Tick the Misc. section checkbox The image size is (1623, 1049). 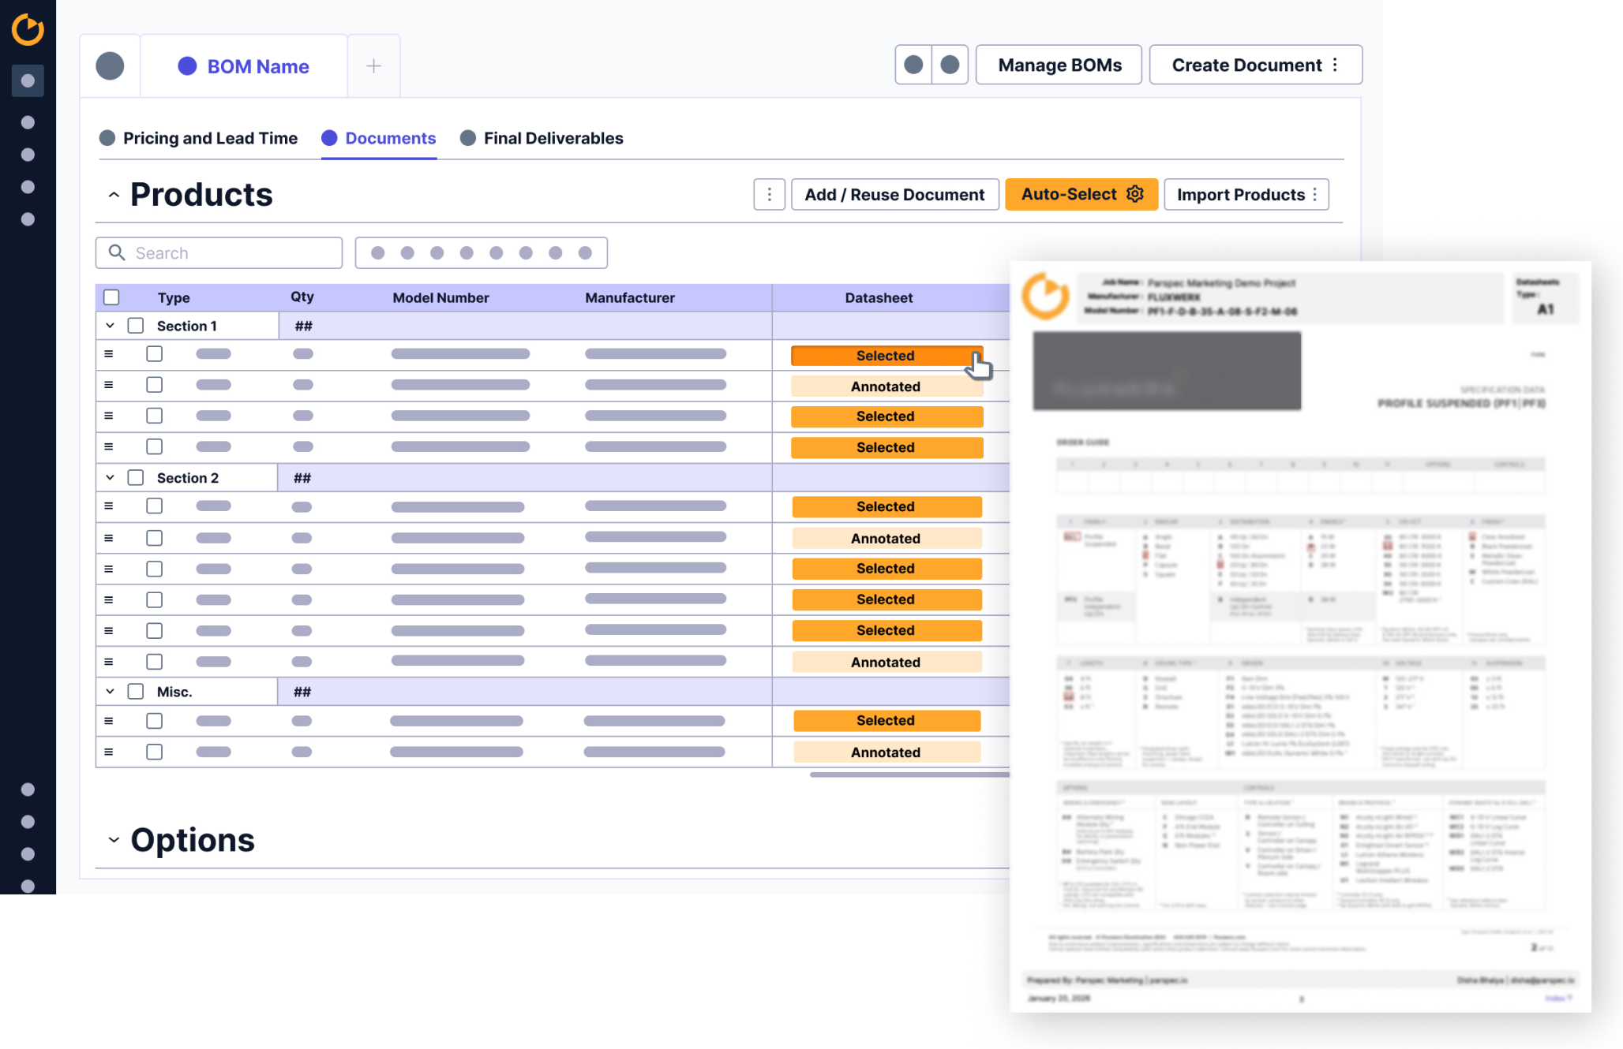click(136, 692)
